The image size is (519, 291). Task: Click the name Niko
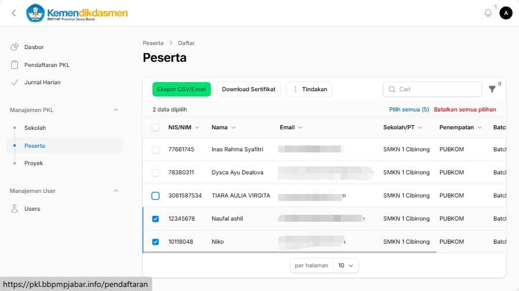[x=217, y=242]
